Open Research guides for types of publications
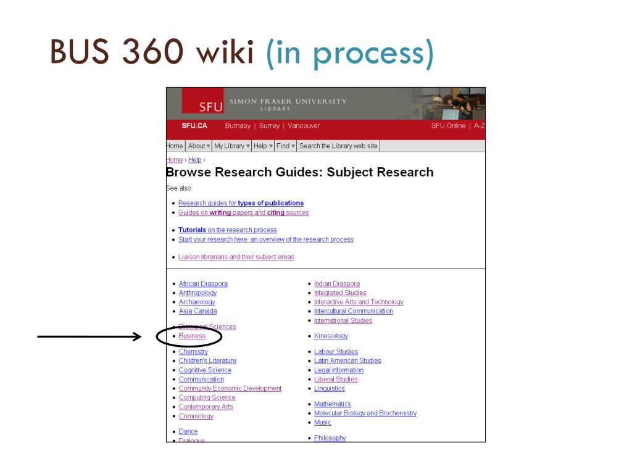The width and height of the screenshot is (632, 474). 241,203
